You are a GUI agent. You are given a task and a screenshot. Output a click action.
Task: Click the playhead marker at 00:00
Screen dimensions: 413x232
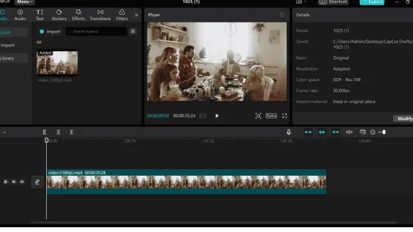pos(46,140)
